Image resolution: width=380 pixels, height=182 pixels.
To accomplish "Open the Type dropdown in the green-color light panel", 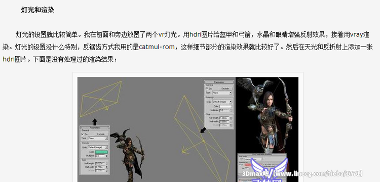I will click(x=98, y=138).
